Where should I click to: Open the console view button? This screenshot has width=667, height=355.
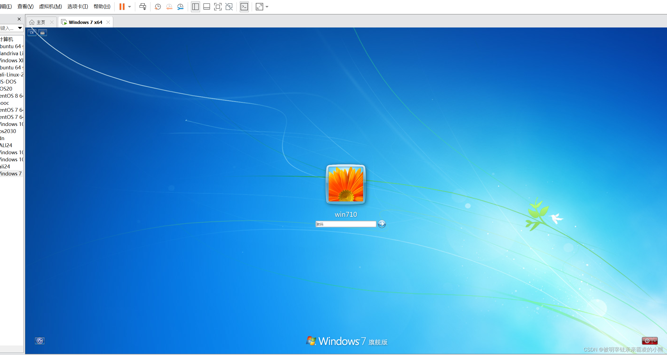tap(244, 7)
